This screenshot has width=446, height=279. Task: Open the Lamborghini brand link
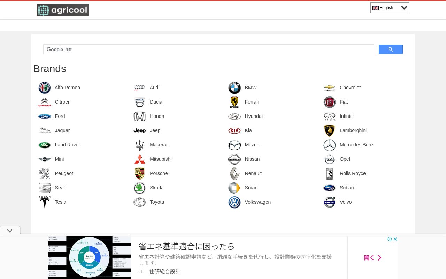(x=353, y=130)
